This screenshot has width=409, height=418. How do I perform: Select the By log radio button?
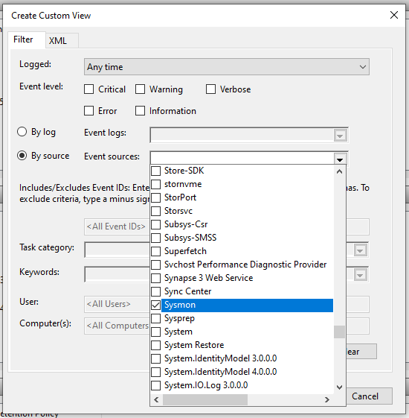(22, 132)
